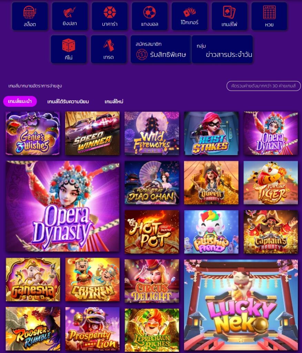Switch to the recommended games (เกมส์แนะนำ) tab
Image resolution: width=302 pixels, height=353 pixels.
[20, 101]
